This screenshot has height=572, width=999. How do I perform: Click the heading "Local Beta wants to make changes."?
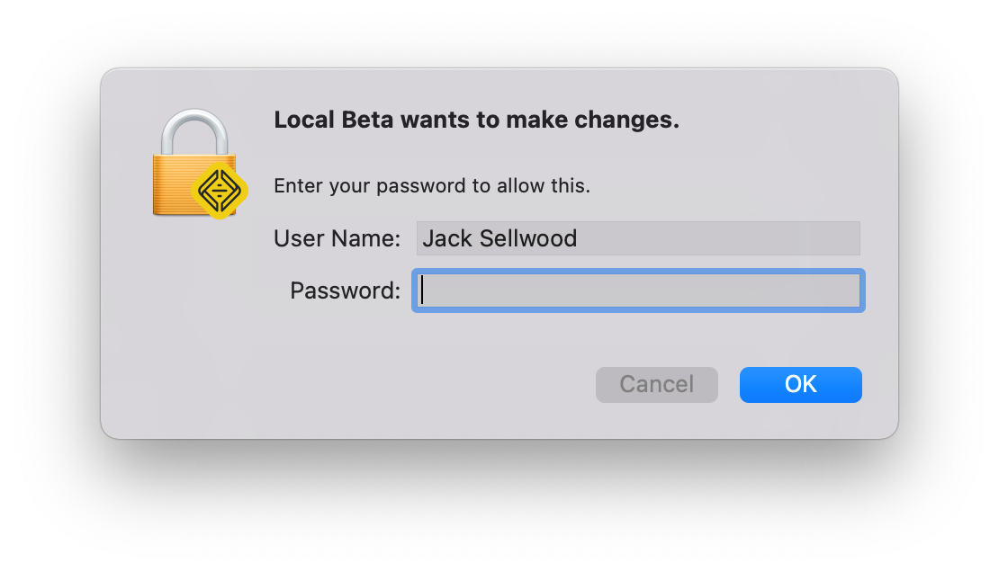477,120
